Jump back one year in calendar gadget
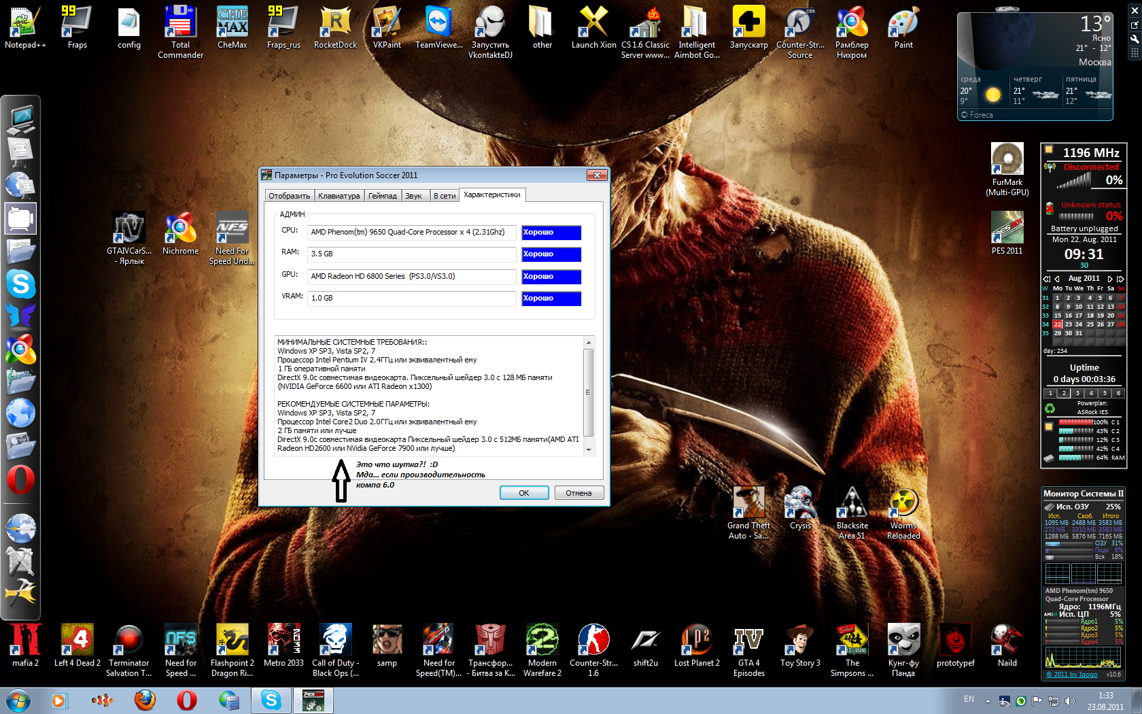This screenshot has width=1142, height=714. click(1047, 279)
